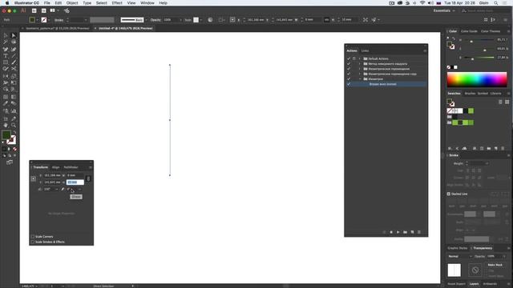Select the Direct Selection tool
This screenshot has width=513, height=288.
click(14, 35)
